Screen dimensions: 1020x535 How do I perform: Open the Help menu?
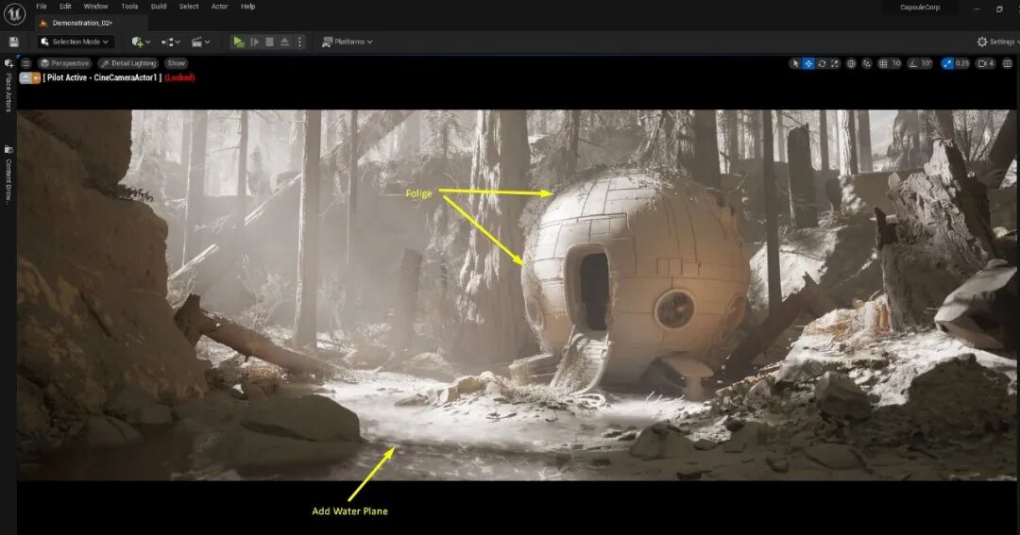[247, 7]
